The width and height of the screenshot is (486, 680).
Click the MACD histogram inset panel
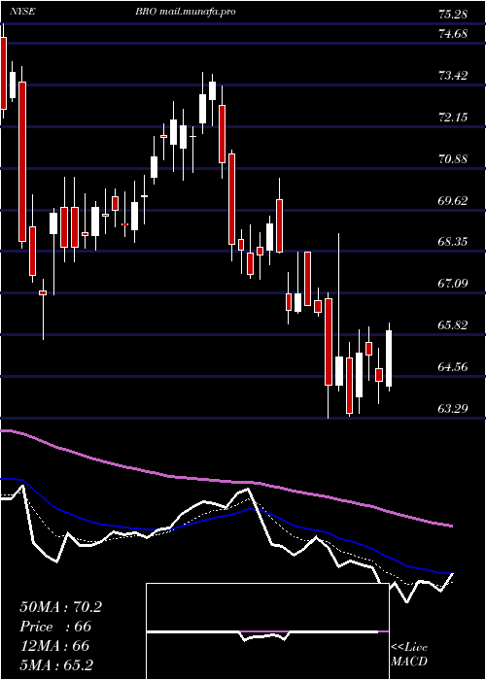pyautogui.click(x=267, y=631)
